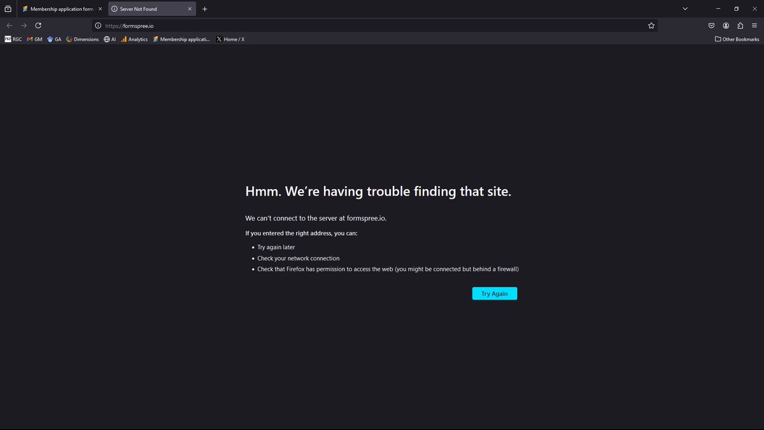Reload the current page

pyautogui.click(x=38, y=25)
